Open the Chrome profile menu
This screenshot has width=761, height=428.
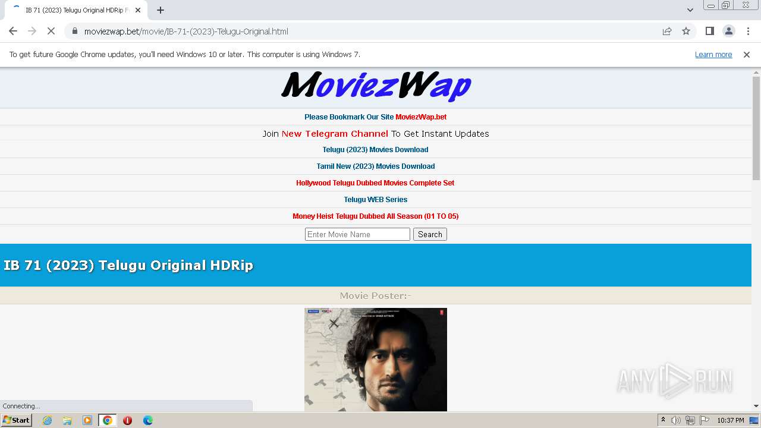pyautogui.click(x=728, y=31)
